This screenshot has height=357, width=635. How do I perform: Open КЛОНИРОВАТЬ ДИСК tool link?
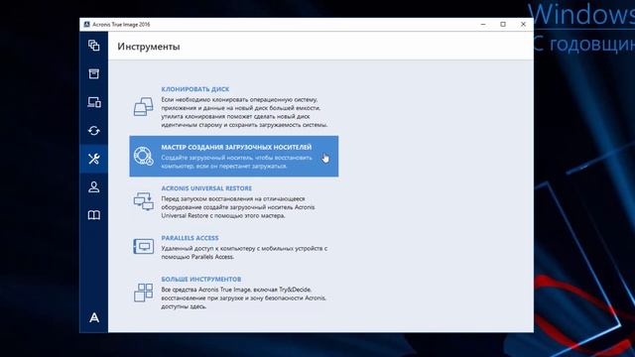click(195, 89)
